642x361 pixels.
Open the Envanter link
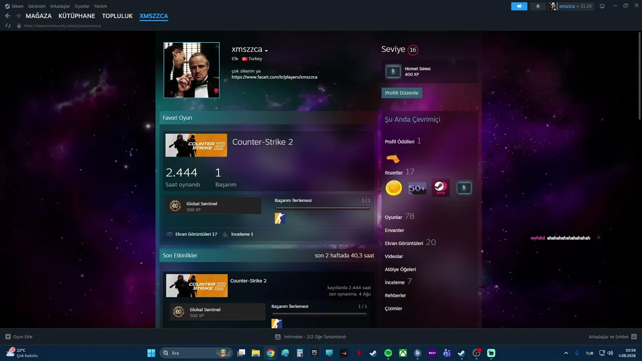click(394, 230)
